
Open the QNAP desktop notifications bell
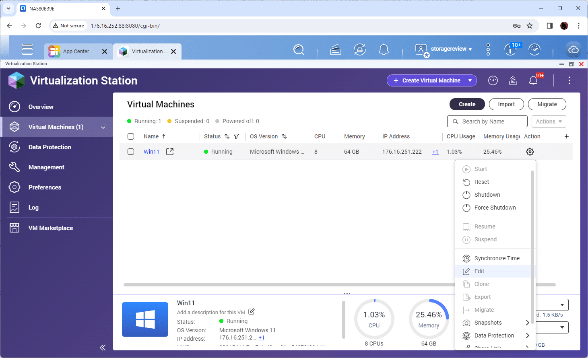(384, 50)
